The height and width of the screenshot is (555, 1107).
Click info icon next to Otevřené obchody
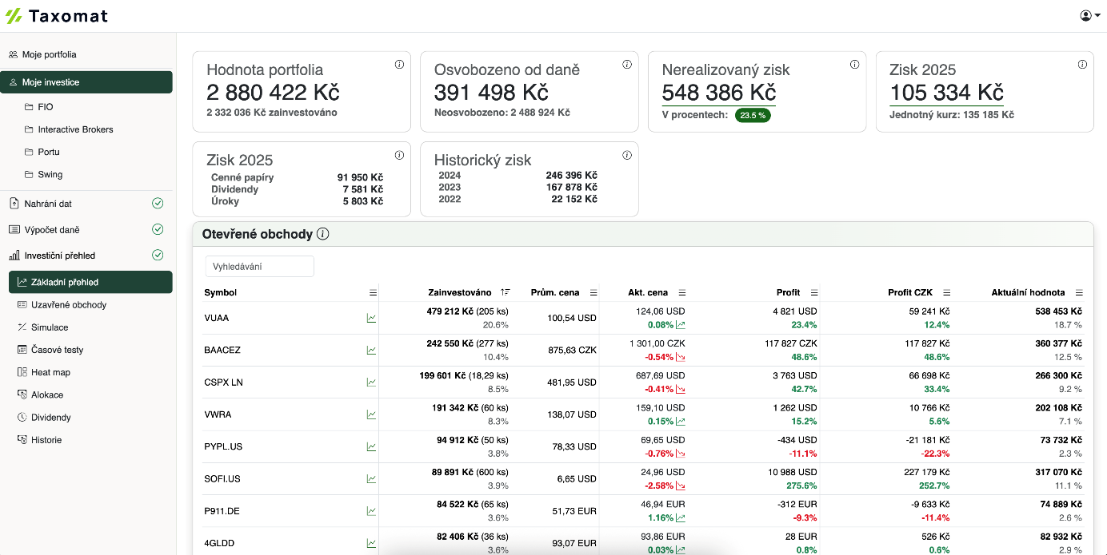323,234
